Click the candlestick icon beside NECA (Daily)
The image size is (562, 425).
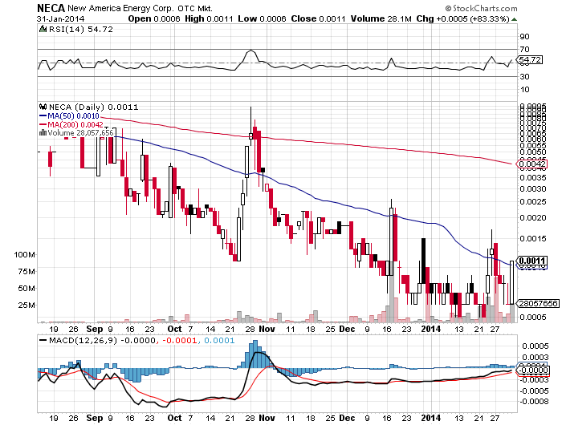tap(43, 107)
